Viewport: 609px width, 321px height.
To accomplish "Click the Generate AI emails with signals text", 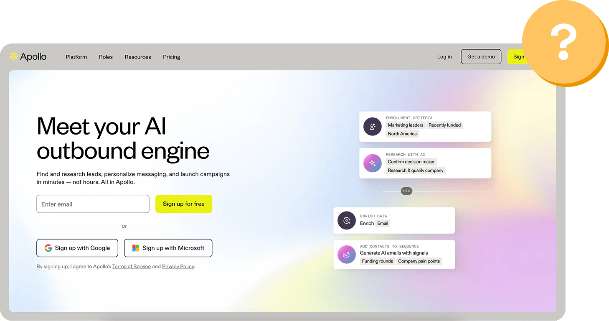I will 394,253.
